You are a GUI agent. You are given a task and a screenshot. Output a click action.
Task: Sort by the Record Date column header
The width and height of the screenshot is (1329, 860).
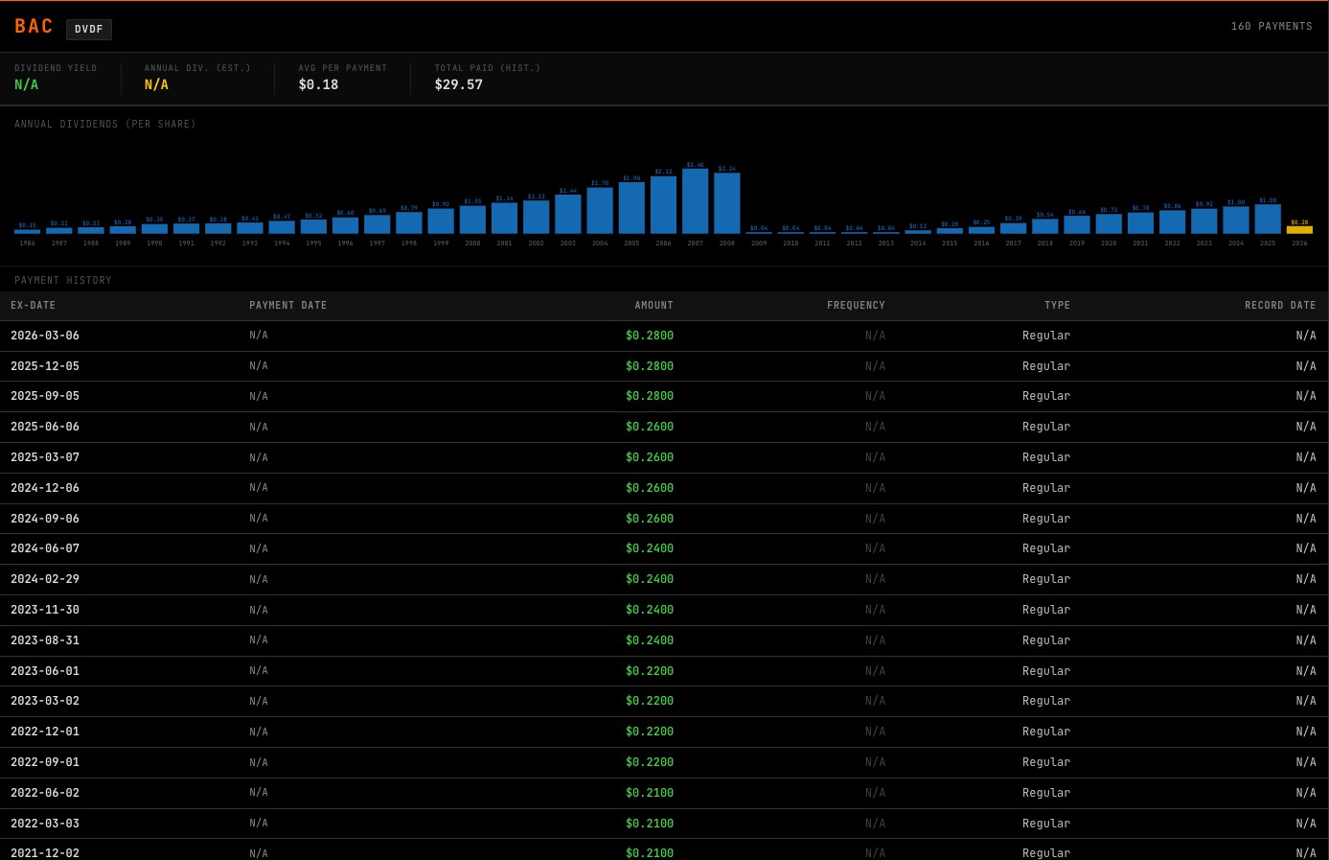pyautogui.click(x=1280, y=306)
